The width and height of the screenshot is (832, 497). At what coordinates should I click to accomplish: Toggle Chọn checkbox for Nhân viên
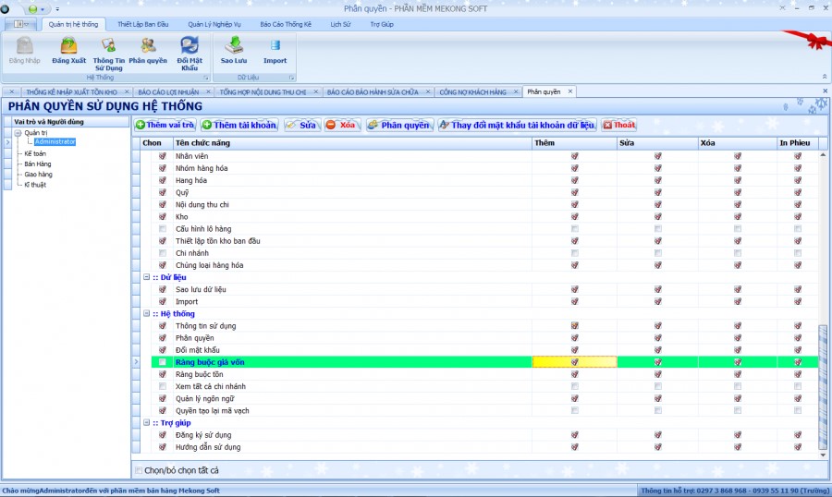click(x=163, y=156)
